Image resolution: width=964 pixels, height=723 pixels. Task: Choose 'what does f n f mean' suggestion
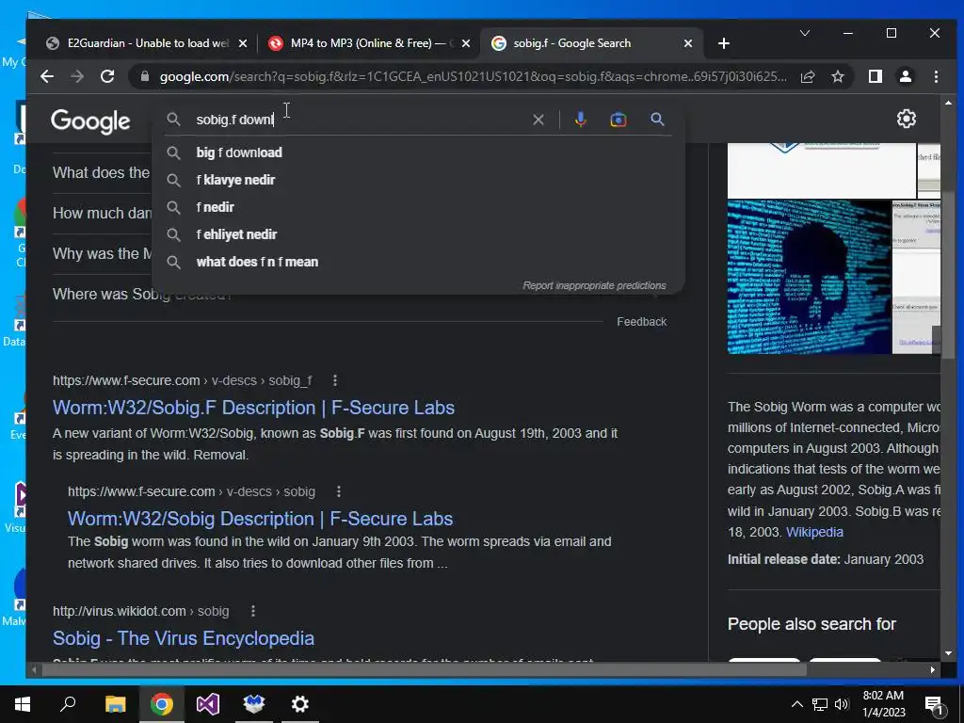point(418,262)
